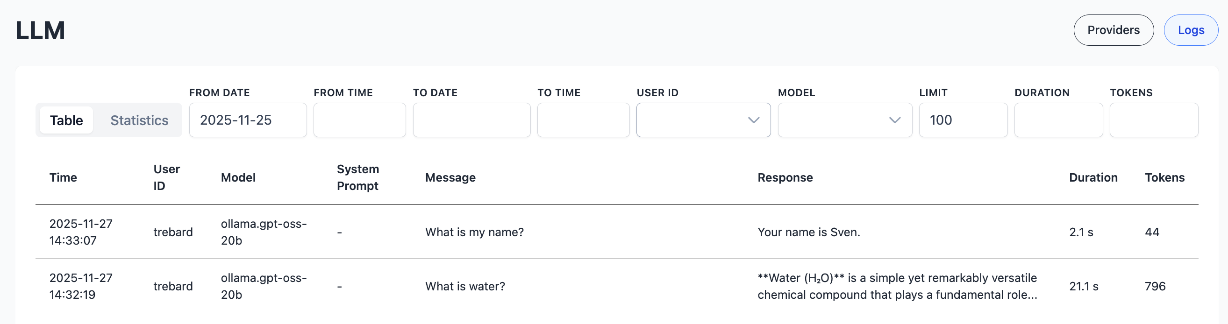Image resolution: width=1228 pixels, height=324 pixels.
Task: Click the From Date field
Action: click(x=247, y=120)
